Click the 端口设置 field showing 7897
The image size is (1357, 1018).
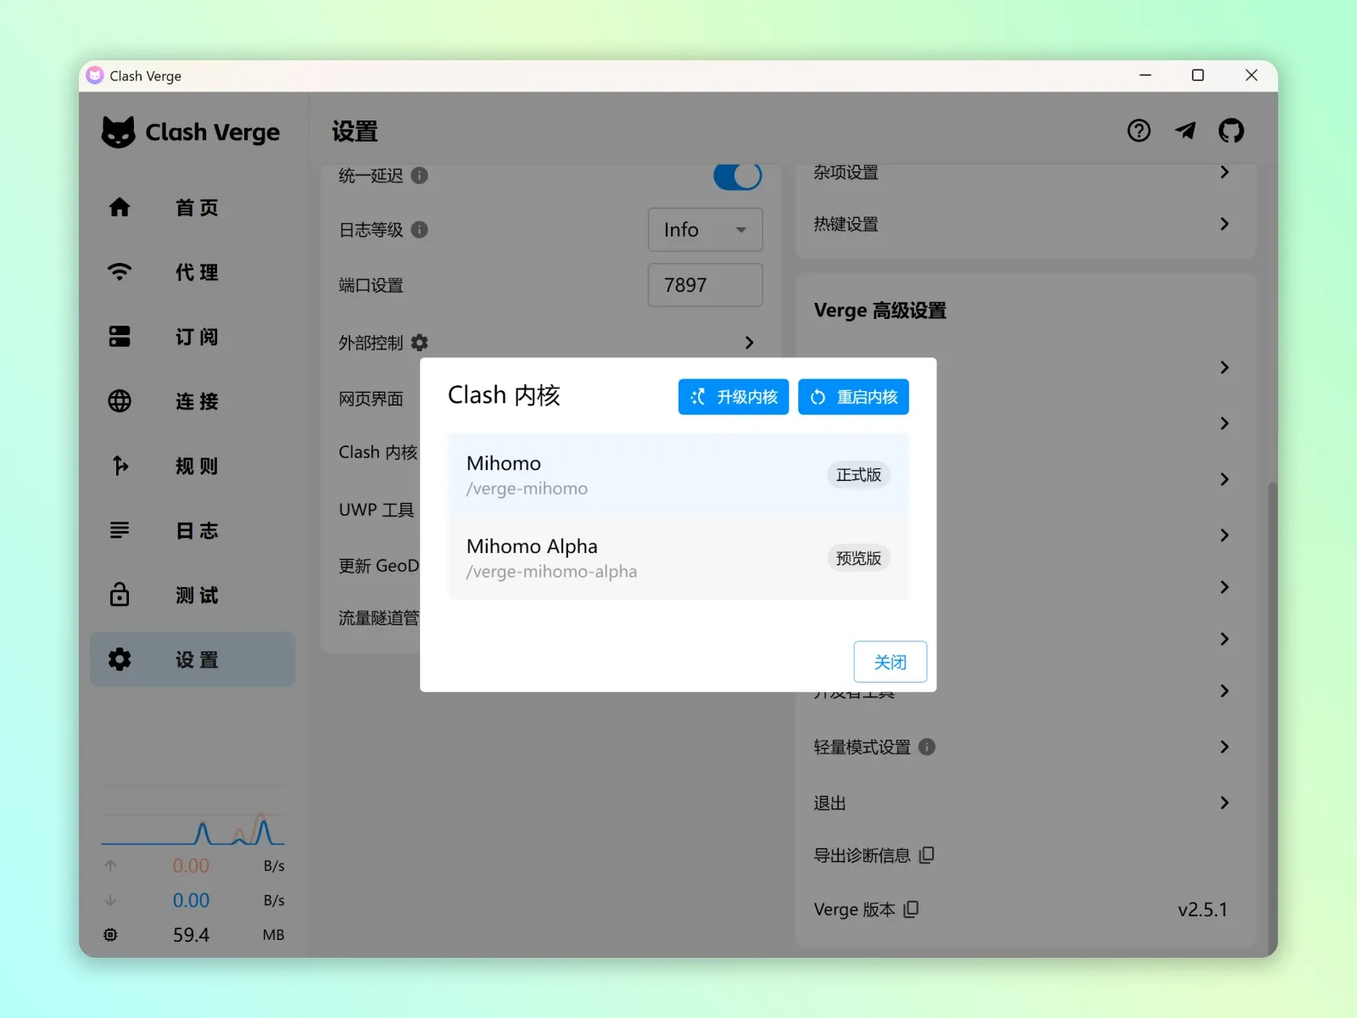pyautogui.click(x=706, y=285)
